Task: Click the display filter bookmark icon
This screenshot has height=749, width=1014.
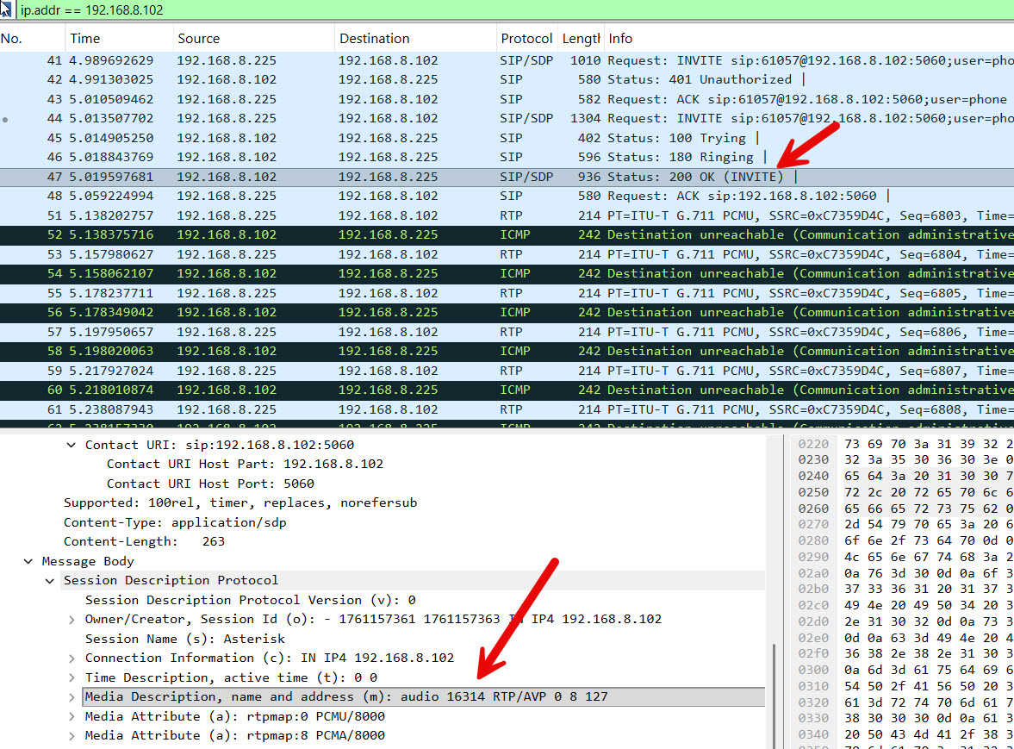Action: click(7, 9)
